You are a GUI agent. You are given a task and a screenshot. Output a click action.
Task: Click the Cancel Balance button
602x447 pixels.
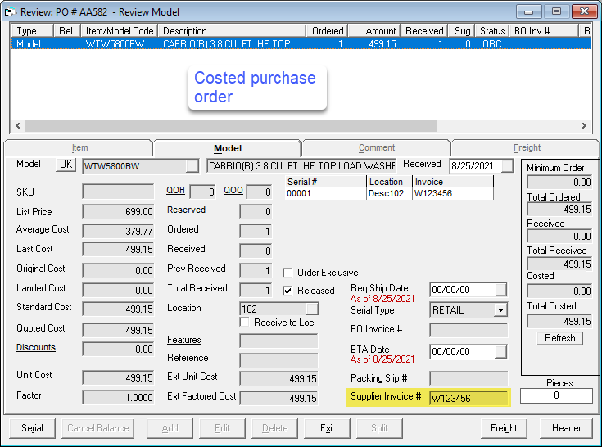98,428
